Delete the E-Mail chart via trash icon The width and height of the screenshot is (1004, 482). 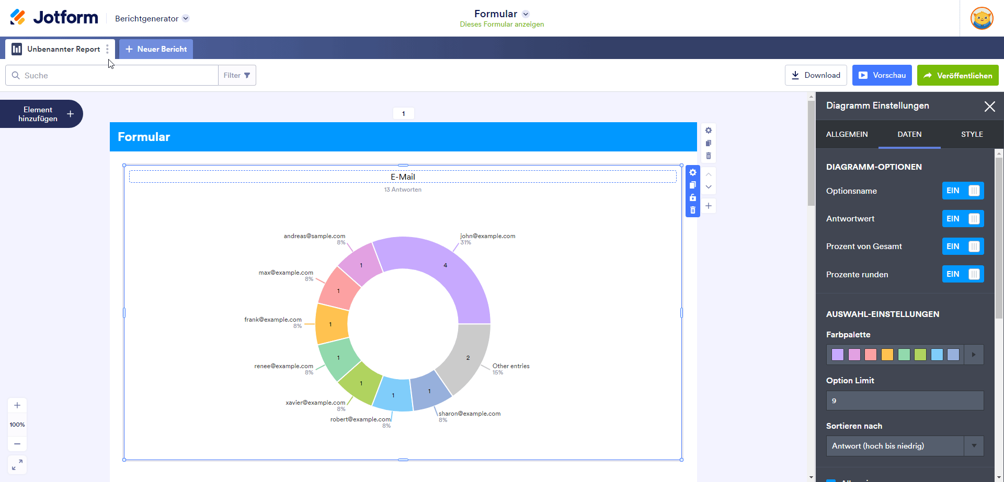point(693,210)
